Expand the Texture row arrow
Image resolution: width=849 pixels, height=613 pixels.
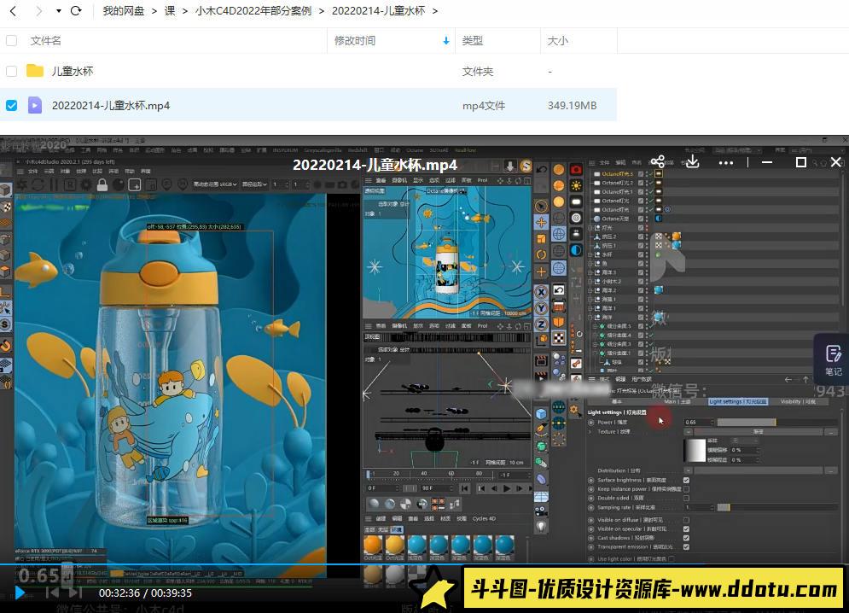[x=590, y=431]
